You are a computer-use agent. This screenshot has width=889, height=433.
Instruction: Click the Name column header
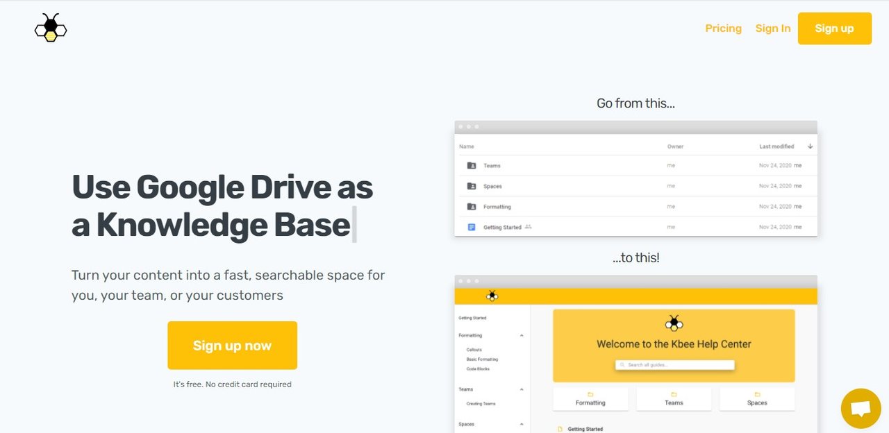tap(467, 146)
